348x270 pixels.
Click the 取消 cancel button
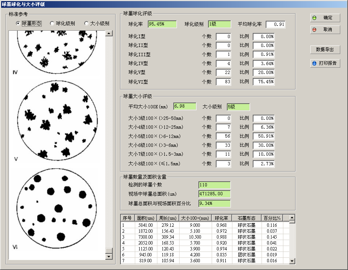(x=325, y=30)
